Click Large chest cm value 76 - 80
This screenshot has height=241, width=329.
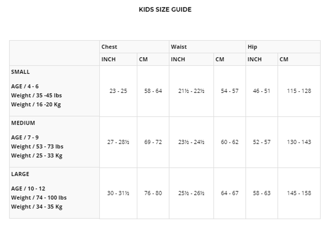point(153,193)
